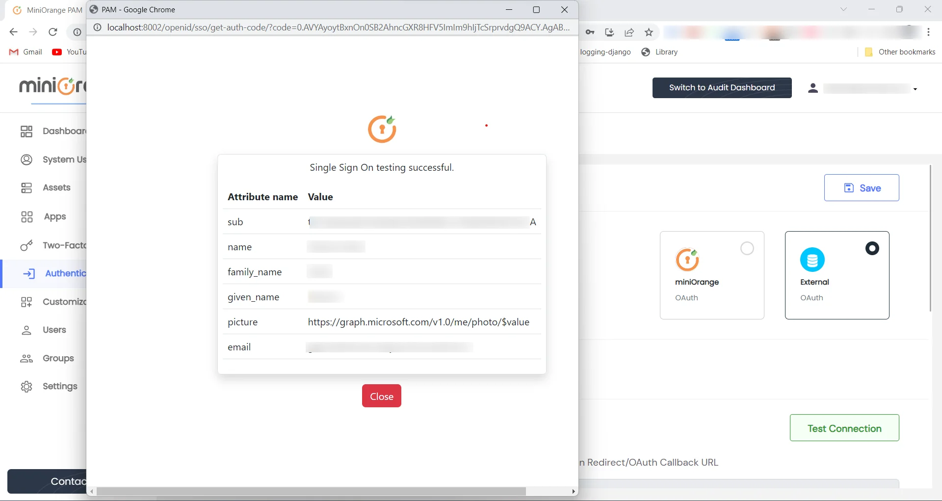Image resolution: width=942 pixels, height=501 pixels.
Task: Select the External OAuth option
Action: click(872, 248)
